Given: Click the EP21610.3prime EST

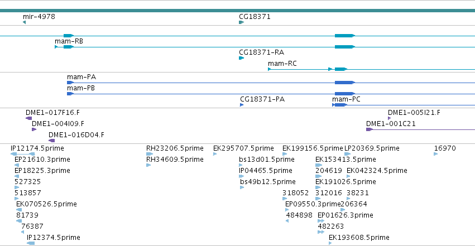Looking at the screenshot, I should pyautogui.click(x=17, y=165).
